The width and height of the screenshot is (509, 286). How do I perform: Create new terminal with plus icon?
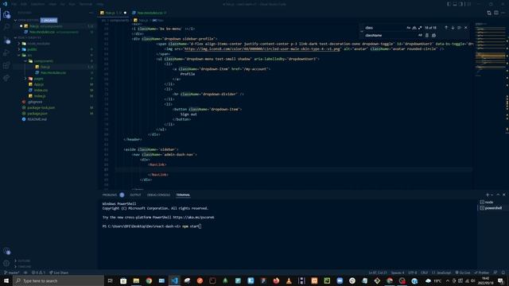488,195
